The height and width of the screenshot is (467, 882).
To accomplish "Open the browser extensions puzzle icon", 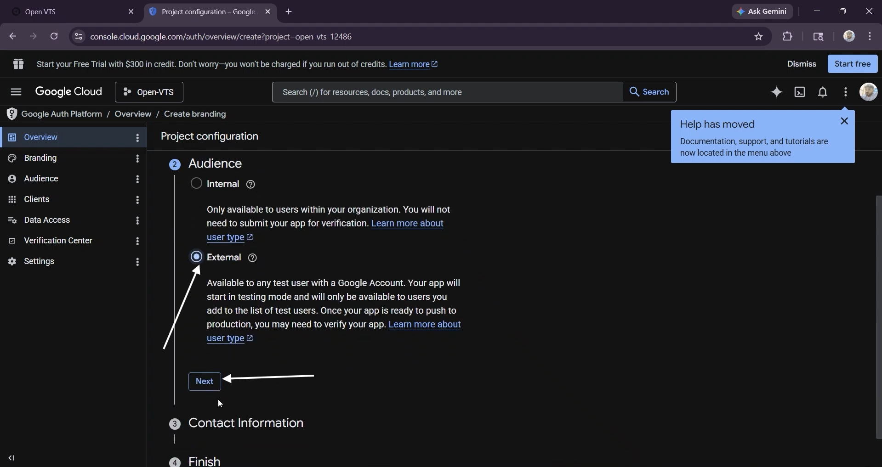I will 788,36.
